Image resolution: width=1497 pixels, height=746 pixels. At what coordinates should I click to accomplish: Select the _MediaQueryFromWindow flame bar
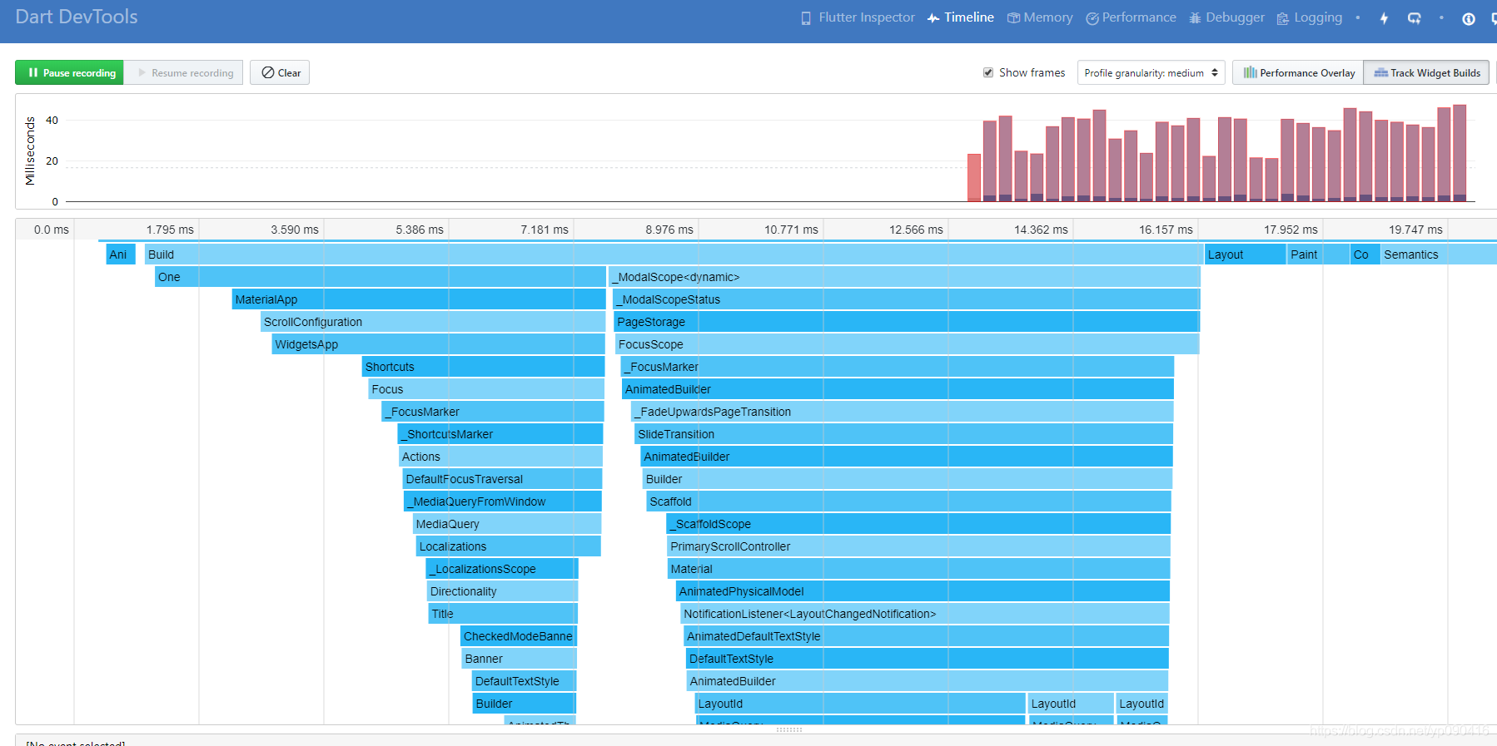click(503, 501)
